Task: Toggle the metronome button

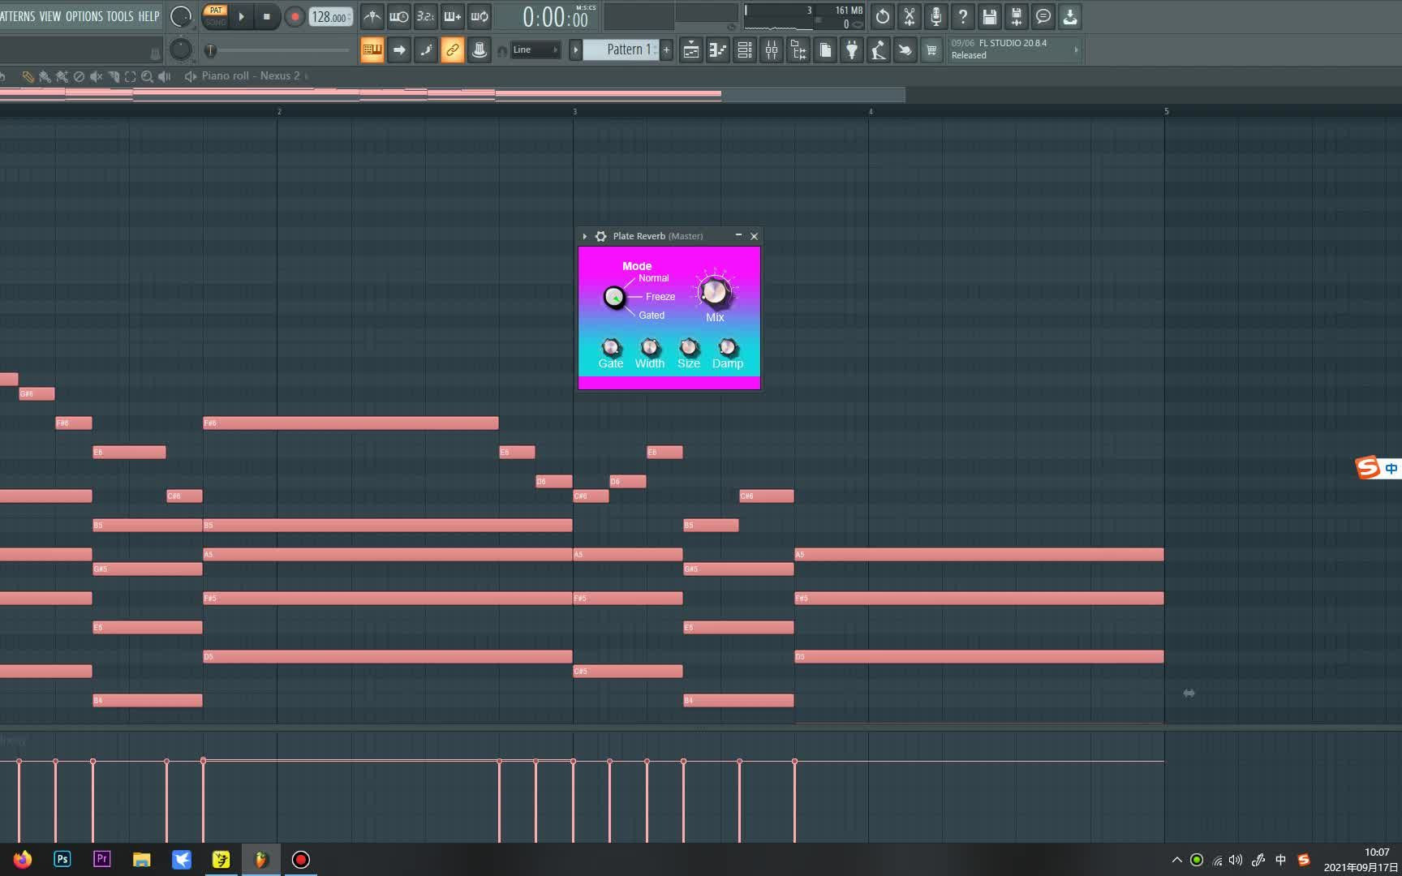Action: coord(372,16)
